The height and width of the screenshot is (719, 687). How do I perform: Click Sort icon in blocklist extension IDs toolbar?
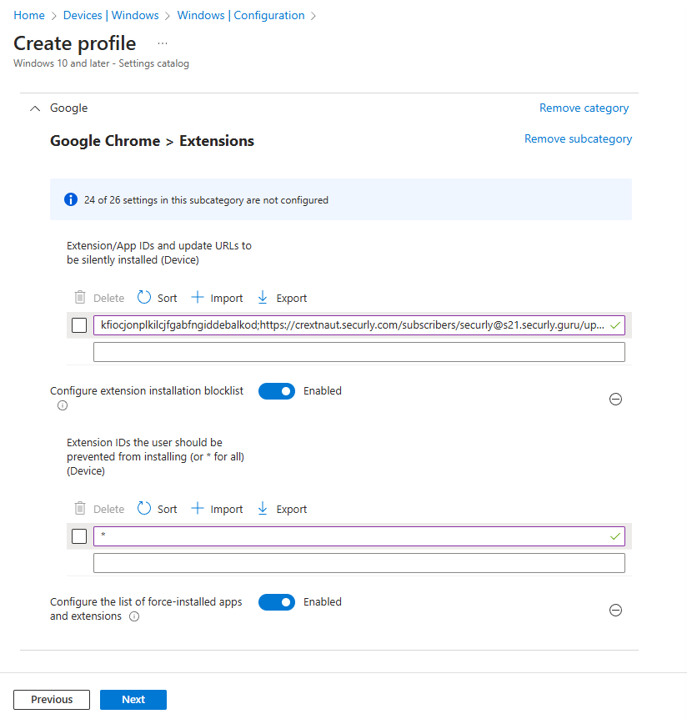tap(144, 509)
